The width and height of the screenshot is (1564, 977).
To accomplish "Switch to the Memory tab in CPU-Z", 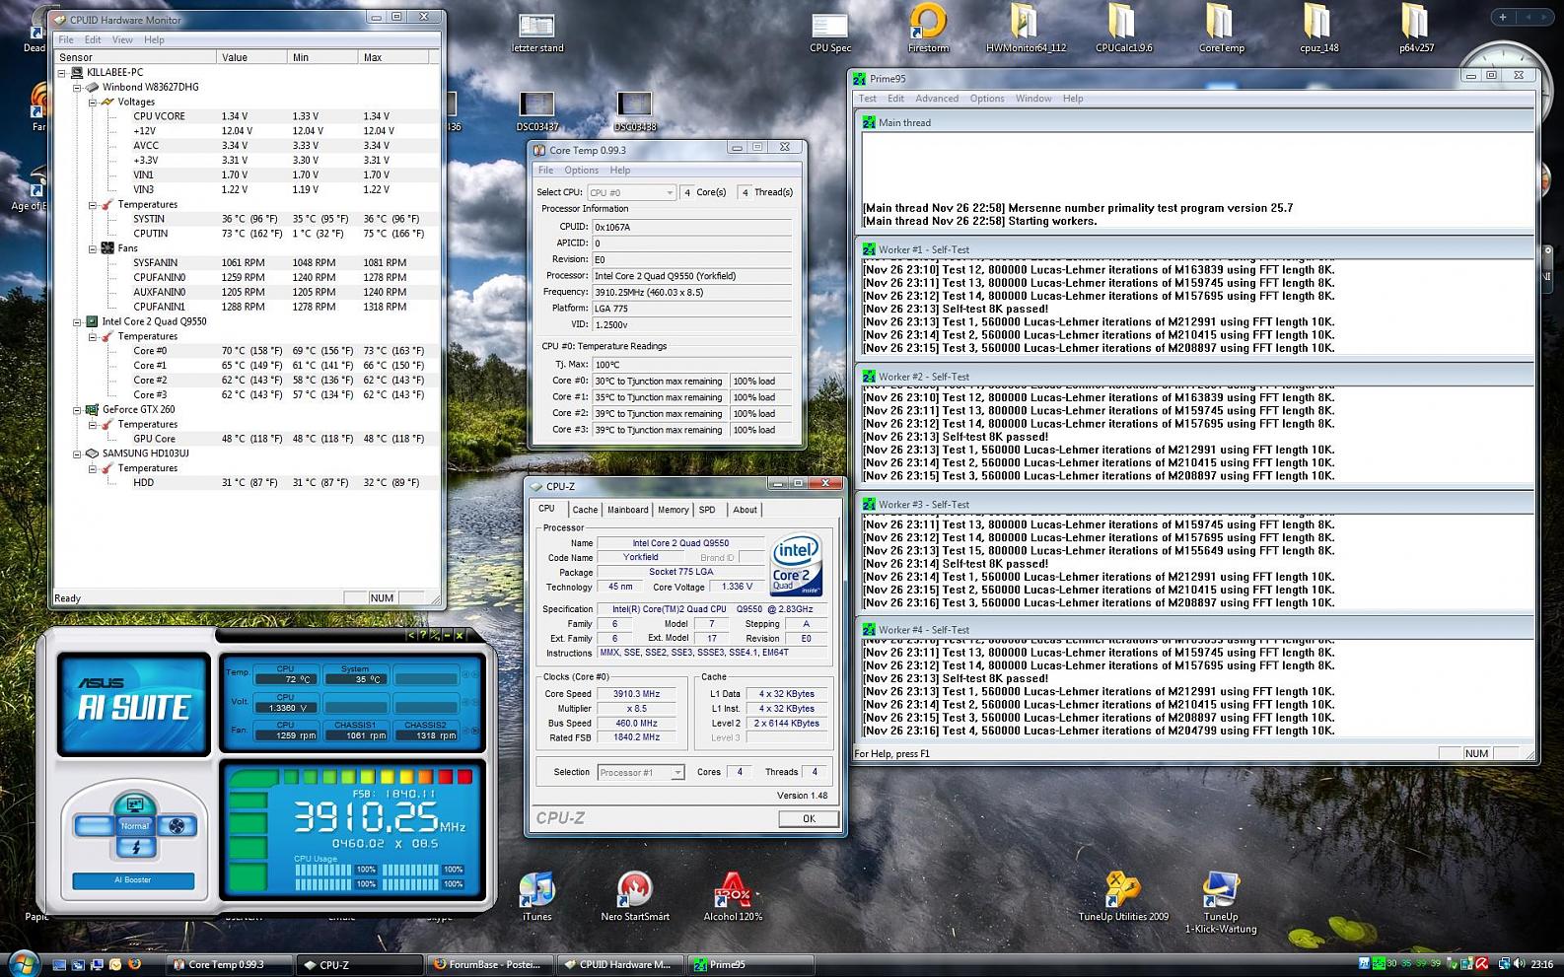I will coord(674,510).
